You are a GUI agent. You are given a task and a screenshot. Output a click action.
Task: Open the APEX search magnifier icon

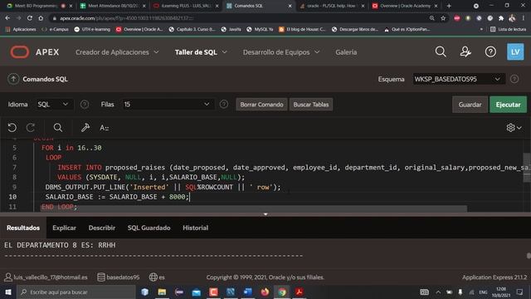pos(441,51)
